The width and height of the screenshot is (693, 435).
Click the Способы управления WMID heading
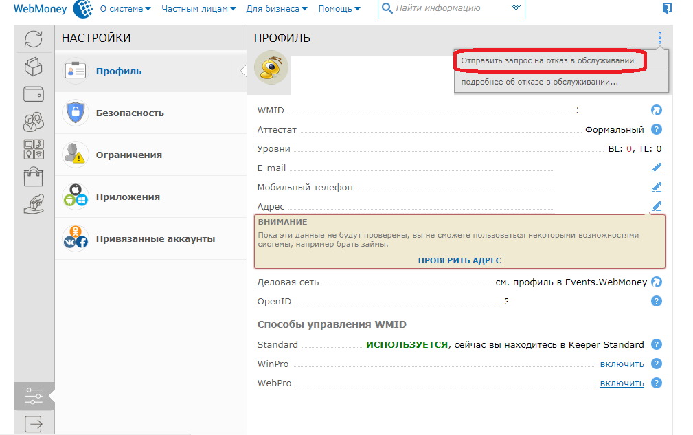click(x=332, y=324)
